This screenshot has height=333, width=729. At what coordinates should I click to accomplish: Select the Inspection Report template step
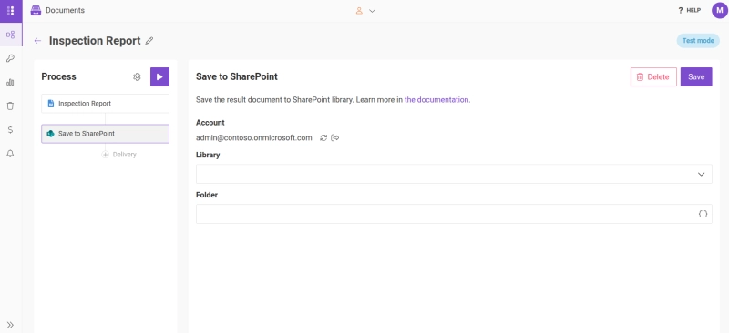(105, 104)
